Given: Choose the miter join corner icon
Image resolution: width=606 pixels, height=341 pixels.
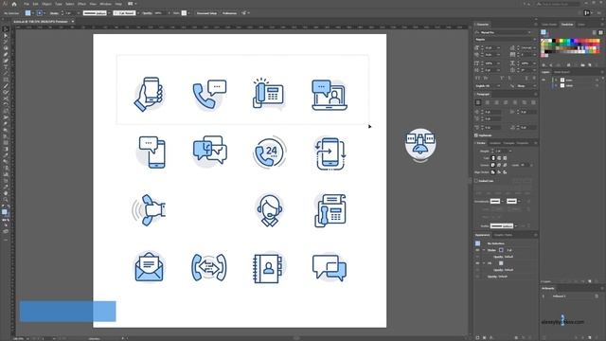Looking at the screenshot, I should click(493, 165).
